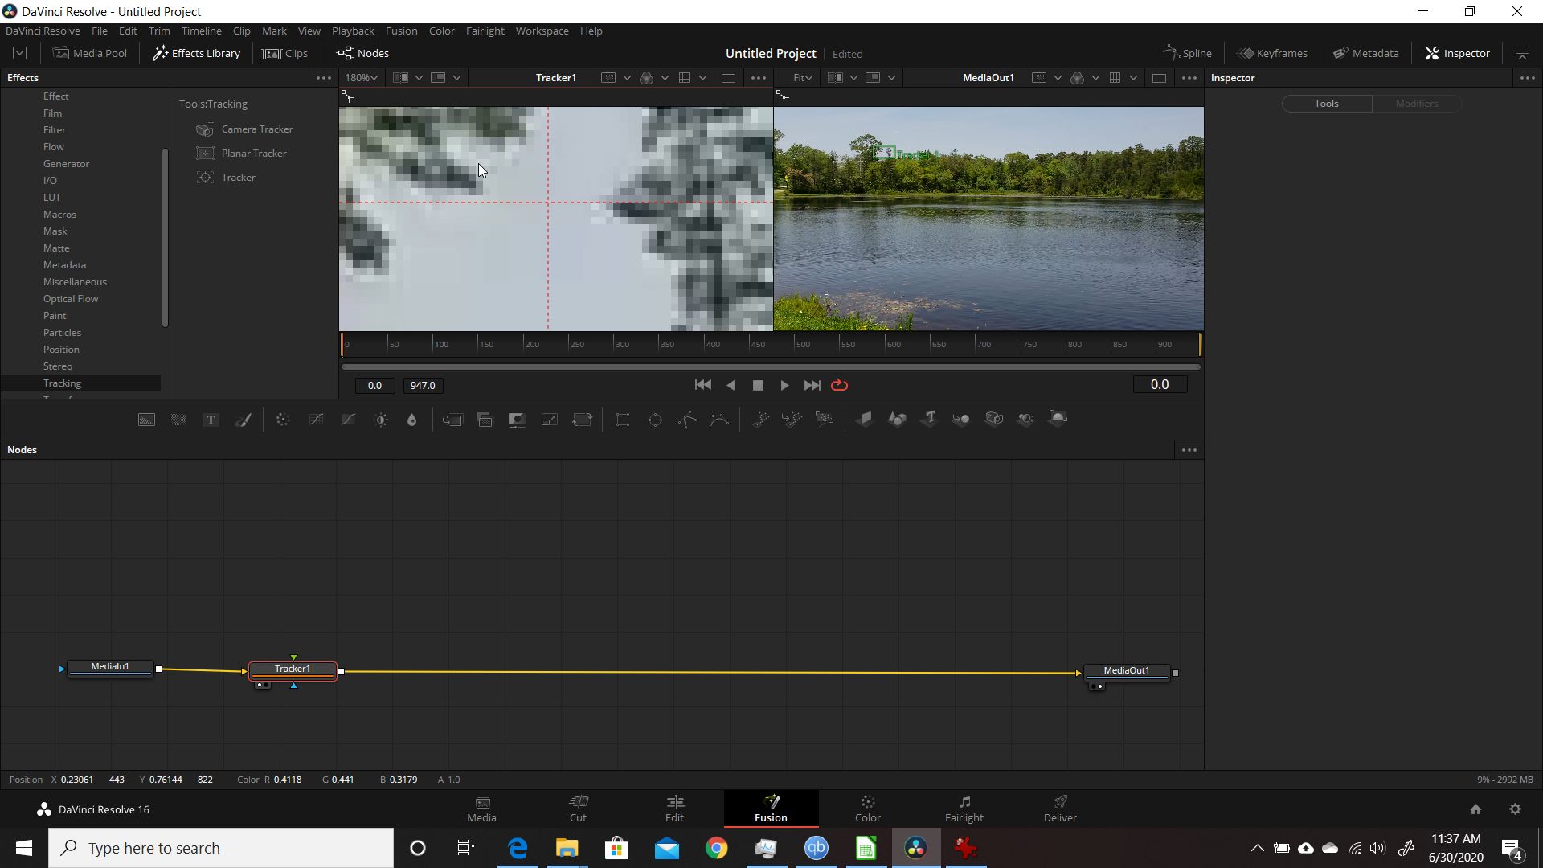Toggle the Inspector panel

1458,53
